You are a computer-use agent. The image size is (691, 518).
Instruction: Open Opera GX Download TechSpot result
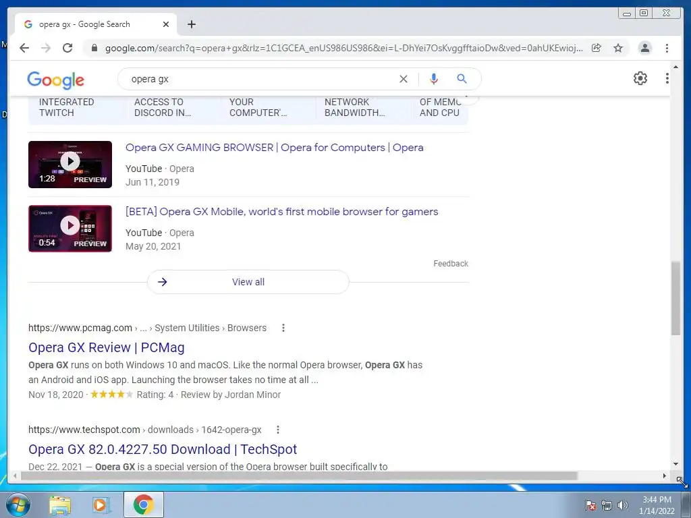point(163,449)
